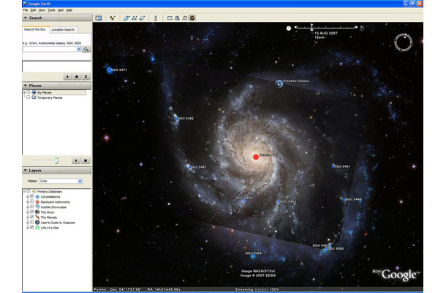Open the File menu
Image resolution: width=446 pixels, height=293 pixels.
tap(26, 10)
